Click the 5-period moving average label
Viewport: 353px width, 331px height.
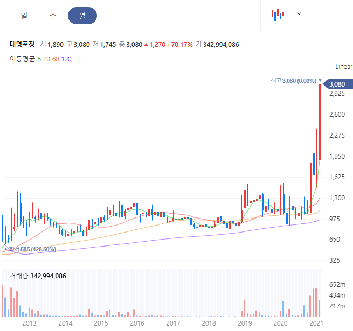click(39, 59)
